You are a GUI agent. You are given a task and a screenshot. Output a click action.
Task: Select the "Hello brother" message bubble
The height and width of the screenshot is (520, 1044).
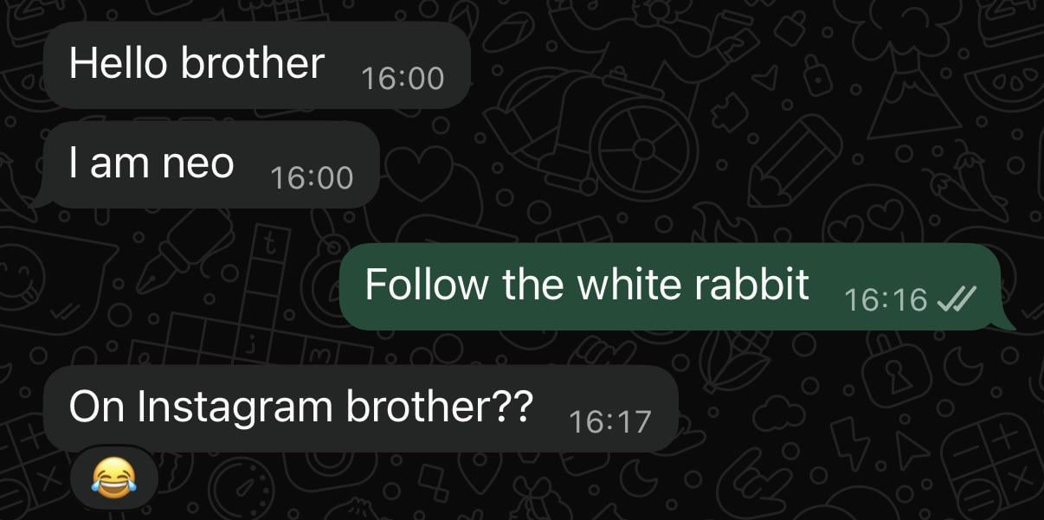(x=256, y=65)
